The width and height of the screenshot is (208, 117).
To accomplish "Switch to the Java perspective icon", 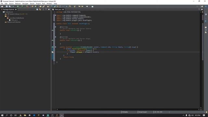I will (206, 6).
